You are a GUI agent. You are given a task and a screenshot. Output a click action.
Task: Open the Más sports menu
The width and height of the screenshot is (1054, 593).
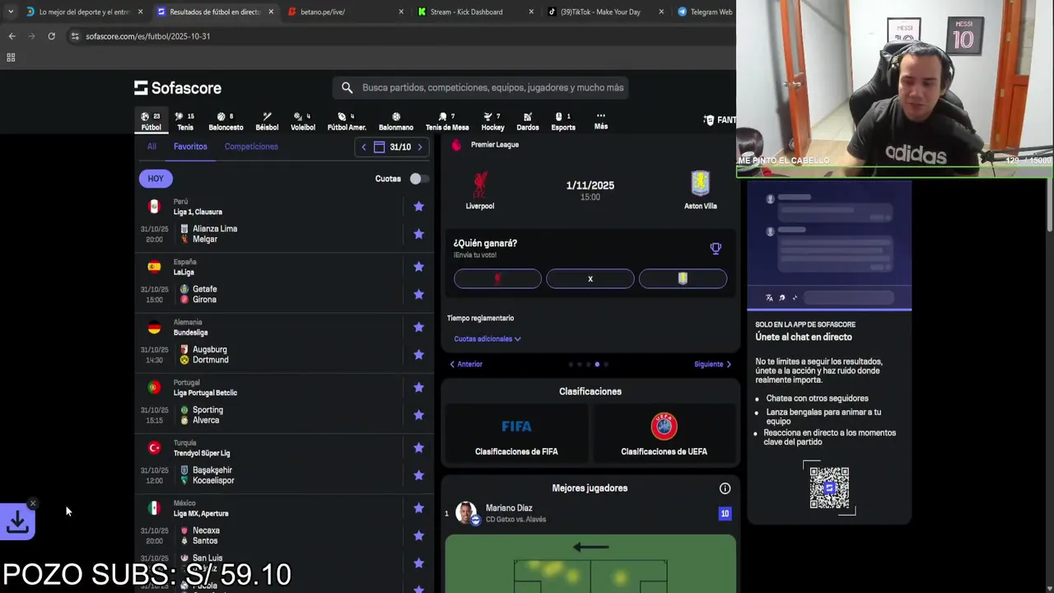coord(601,121)
